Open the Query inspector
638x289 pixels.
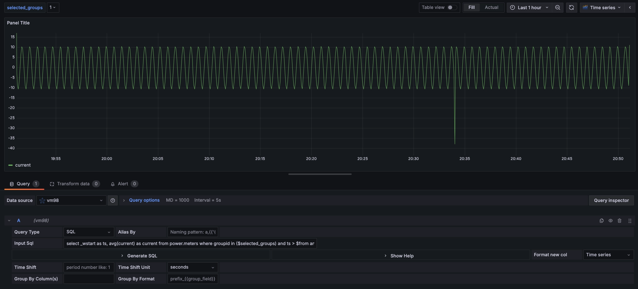(x=611, y=201)
